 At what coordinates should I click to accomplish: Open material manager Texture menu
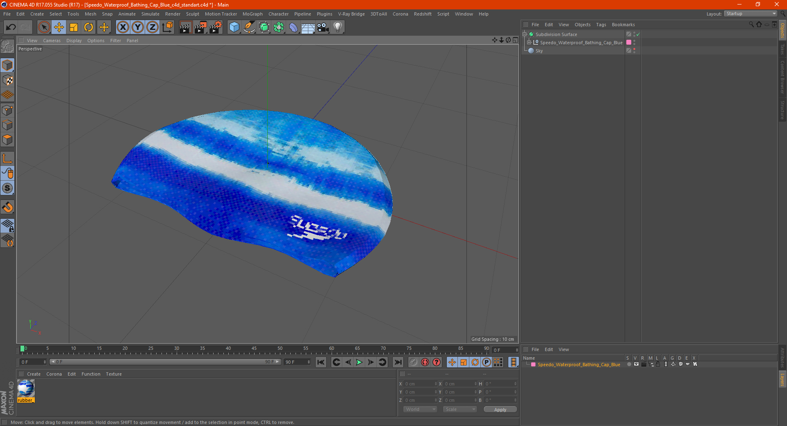click(x=114, y=374)
